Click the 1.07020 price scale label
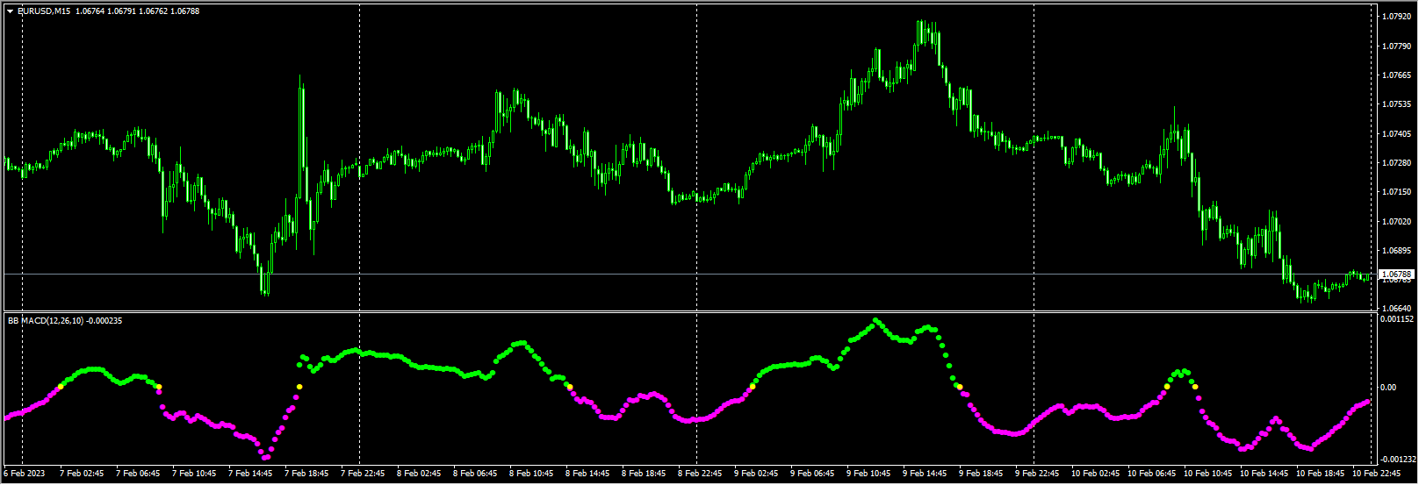Image resolution: width=1419 pixels, height=485 pixels. click(1395, 222)
